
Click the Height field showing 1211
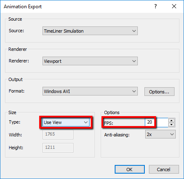pyautogui.click(x=58, y=148)
